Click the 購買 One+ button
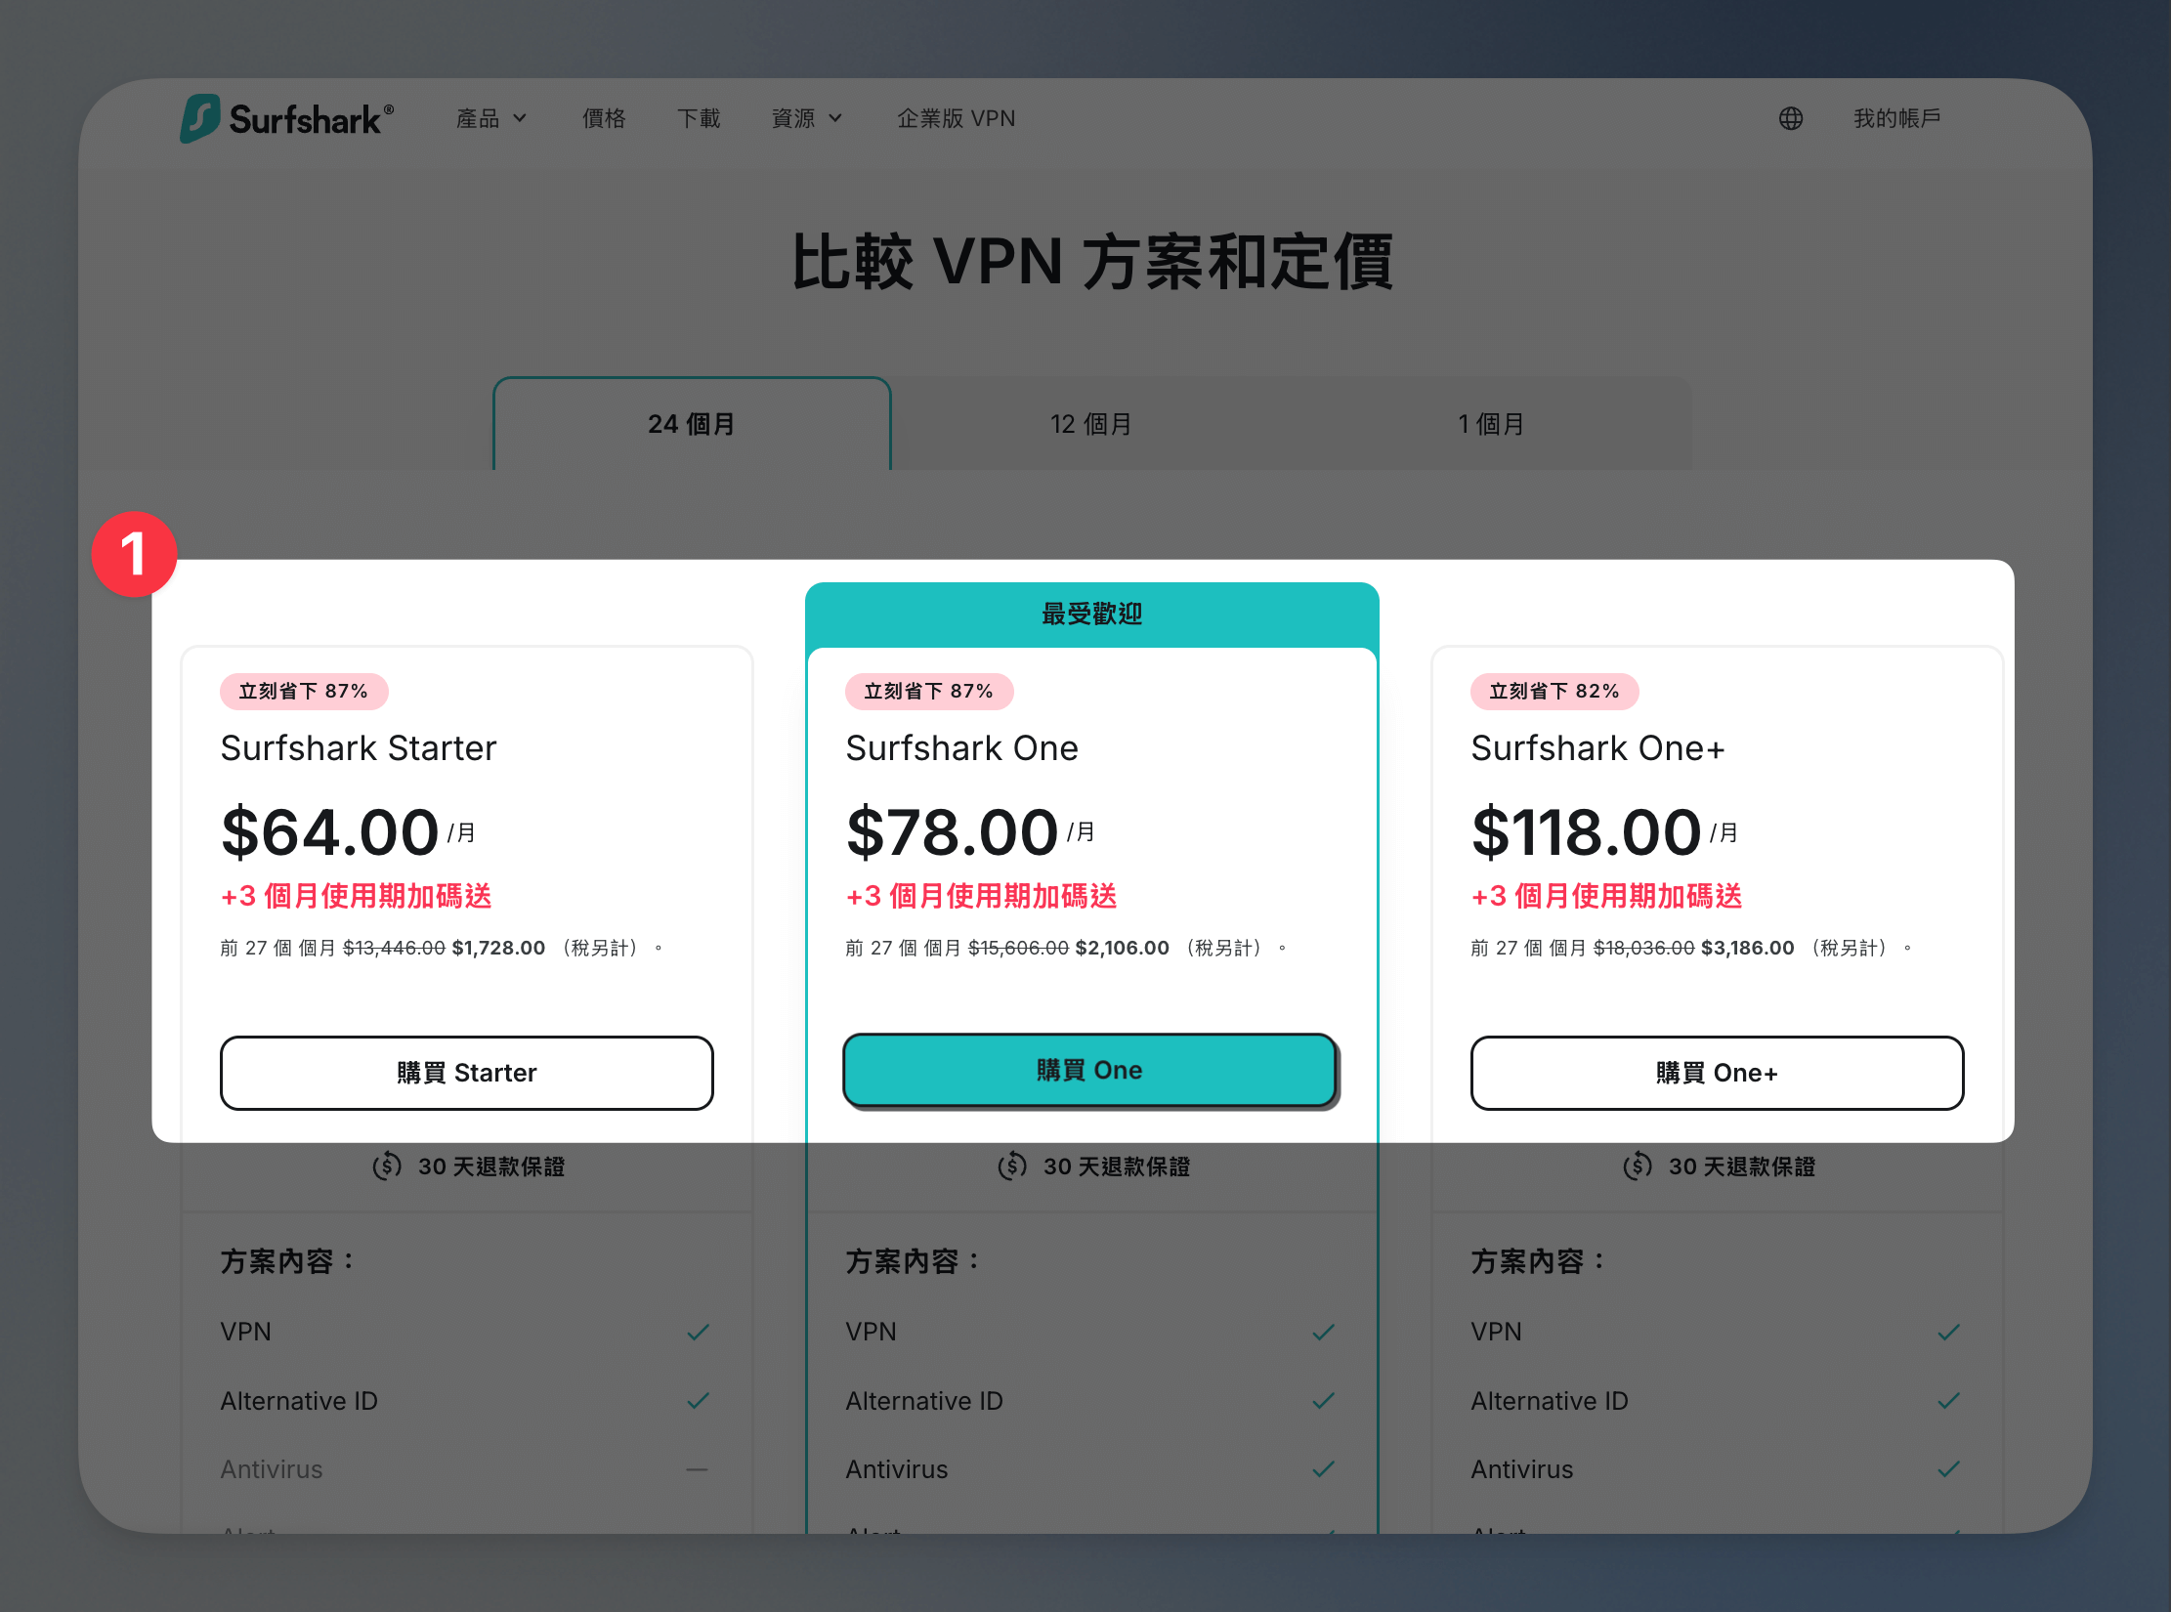The height and width of the screenshot is (1612, 2171). click(1717, 1073)
